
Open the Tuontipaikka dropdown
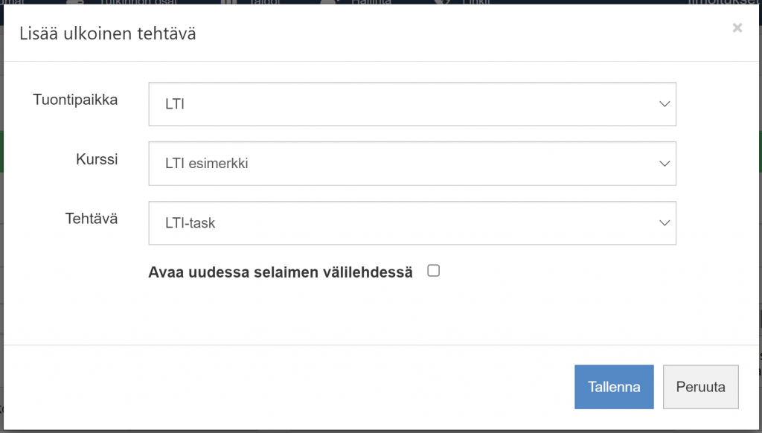[412, 104]
